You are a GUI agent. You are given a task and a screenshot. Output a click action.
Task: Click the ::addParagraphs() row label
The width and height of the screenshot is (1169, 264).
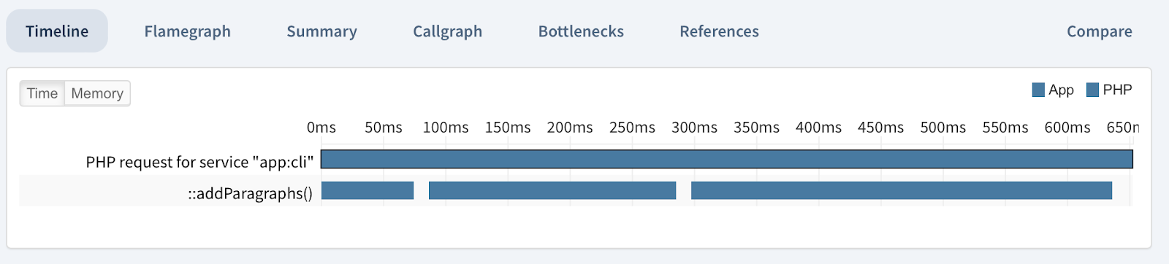[250, 193]
